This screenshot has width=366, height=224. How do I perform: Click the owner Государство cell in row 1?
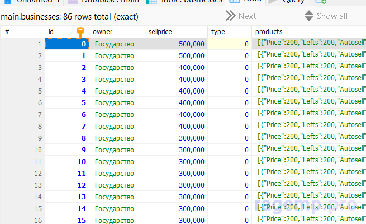[117, 44]
